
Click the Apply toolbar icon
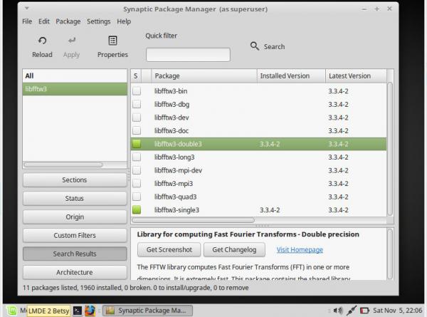[x=72, y=41]
